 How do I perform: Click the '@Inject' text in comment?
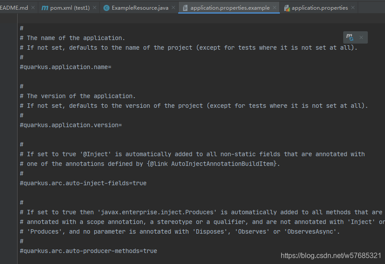95,154
